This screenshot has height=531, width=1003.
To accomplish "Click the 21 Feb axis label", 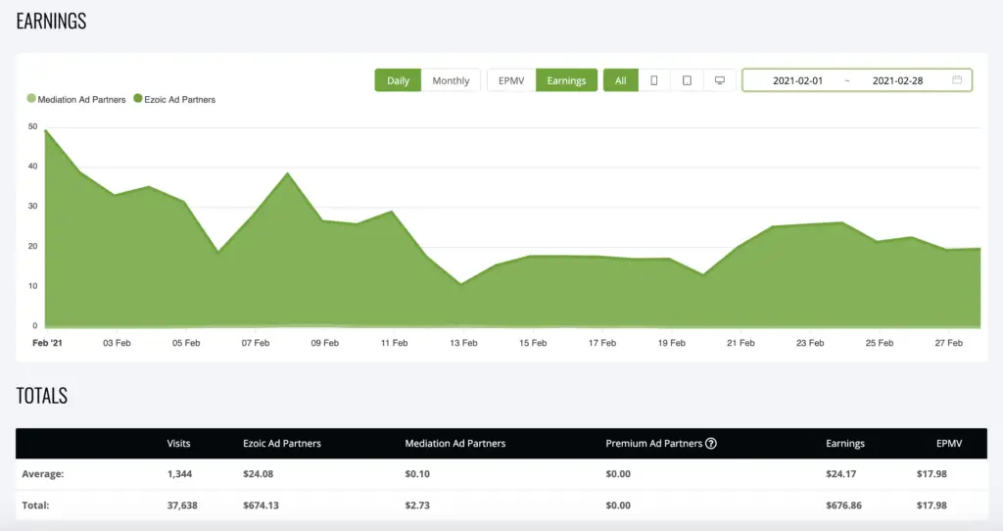I will tap(740, 343).
